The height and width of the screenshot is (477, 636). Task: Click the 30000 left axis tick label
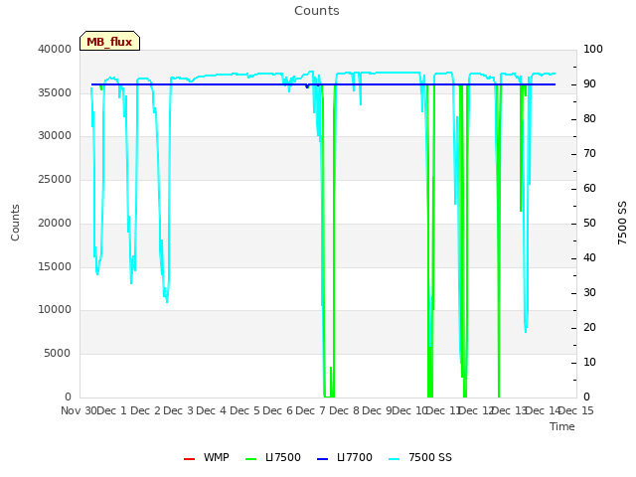coord(55,135)
